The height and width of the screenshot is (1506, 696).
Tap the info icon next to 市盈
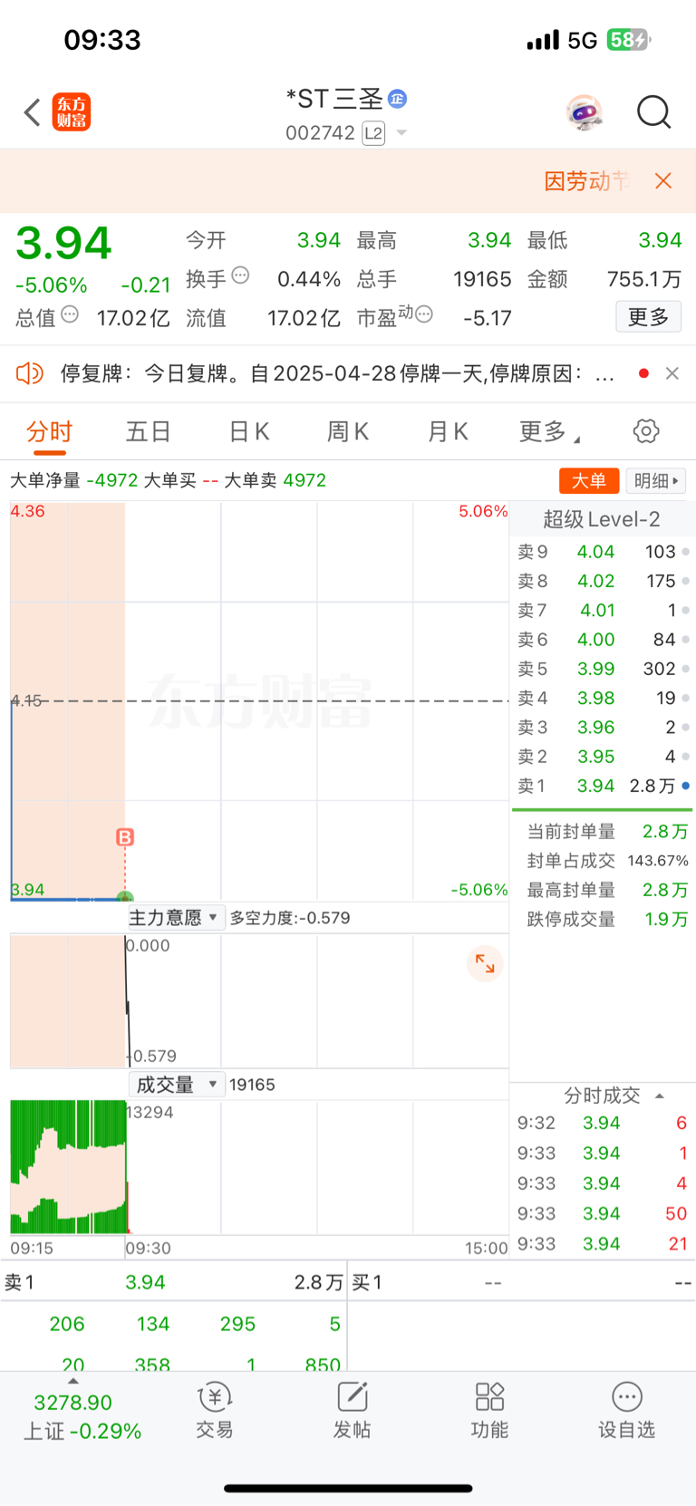(x=424, y=314)
